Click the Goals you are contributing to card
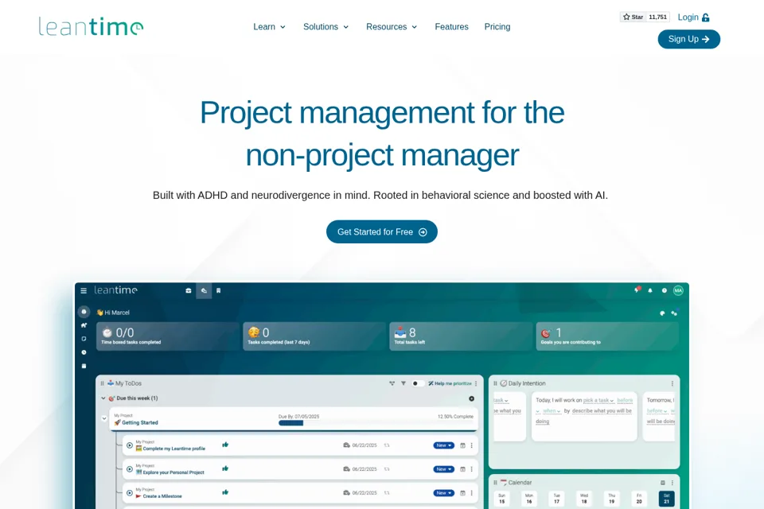 607,336
